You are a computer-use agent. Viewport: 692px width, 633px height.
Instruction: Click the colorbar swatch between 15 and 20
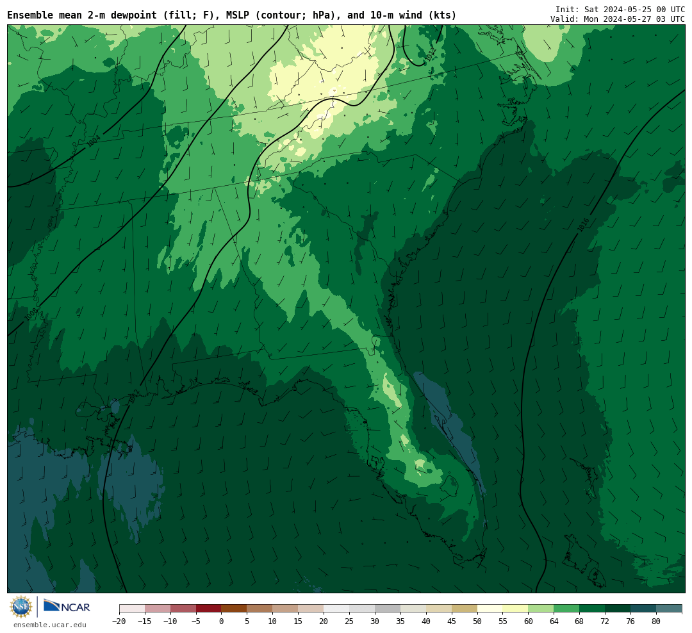tap(311, 609)
